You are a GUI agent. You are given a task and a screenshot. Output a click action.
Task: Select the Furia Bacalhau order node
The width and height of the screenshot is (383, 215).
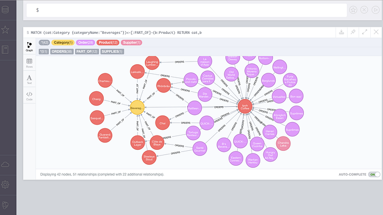tap(290, 80)
